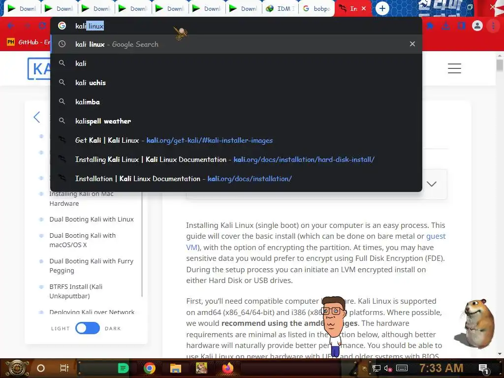
Task: Click the 7:33 AM taskbar clock
Action: tap(441, 368)
